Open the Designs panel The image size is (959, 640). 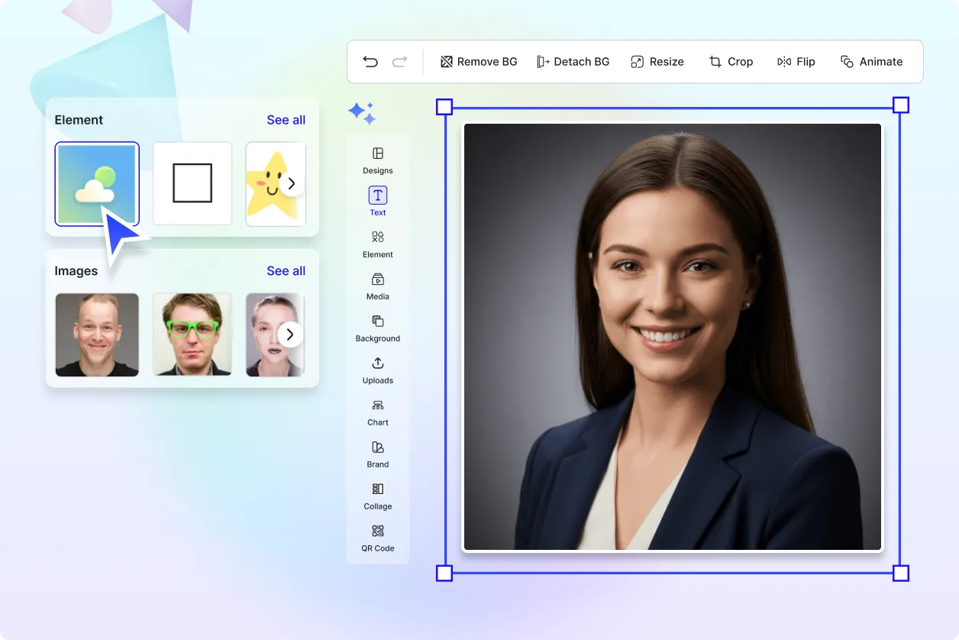(377, 160)
